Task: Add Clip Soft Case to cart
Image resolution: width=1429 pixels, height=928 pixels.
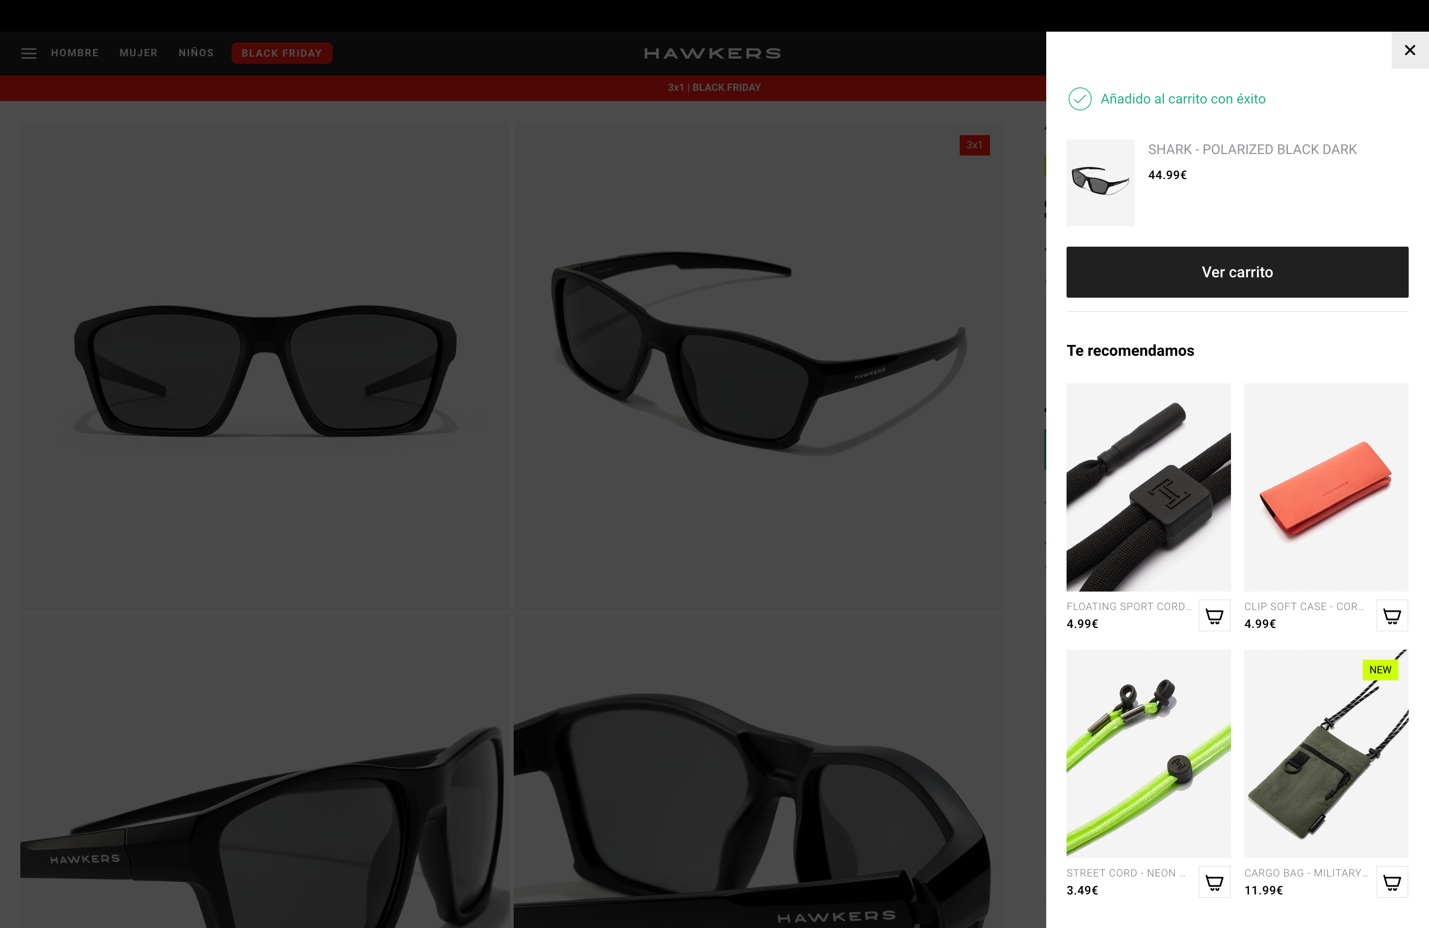Action: pyautogui.click(x=1391, y=615)
